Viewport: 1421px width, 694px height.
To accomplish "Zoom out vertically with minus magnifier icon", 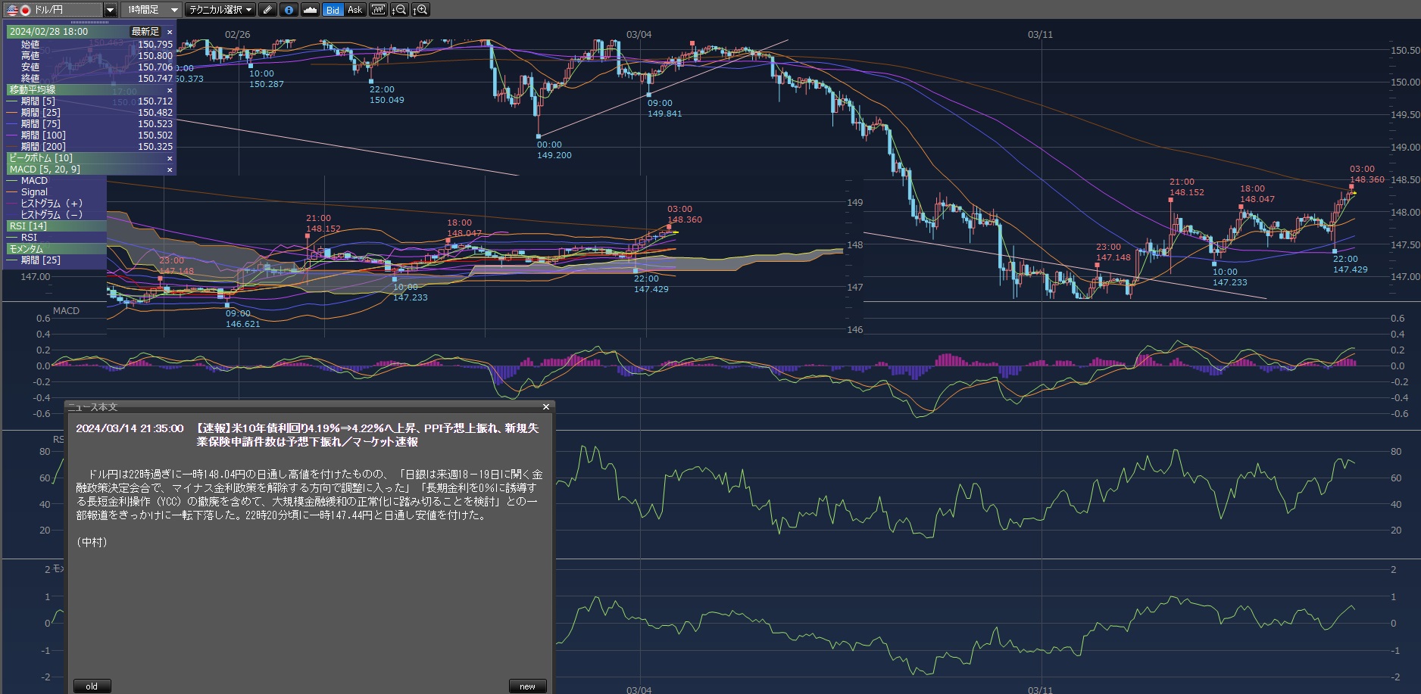I will (399, 10).
